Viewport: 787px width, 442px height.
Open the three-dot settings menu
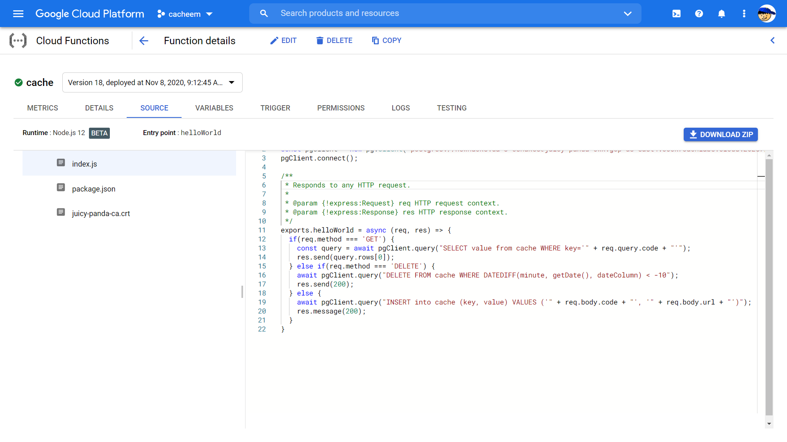(x=744, y=14)
